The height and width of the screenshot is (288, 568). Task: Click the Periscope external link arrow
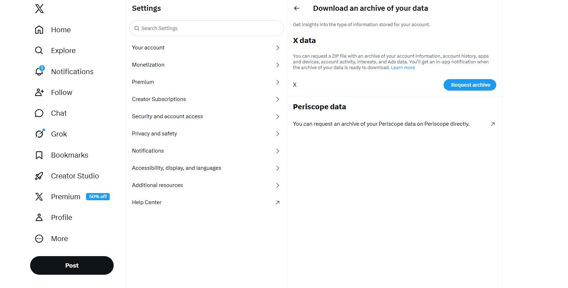coord(493,124)
